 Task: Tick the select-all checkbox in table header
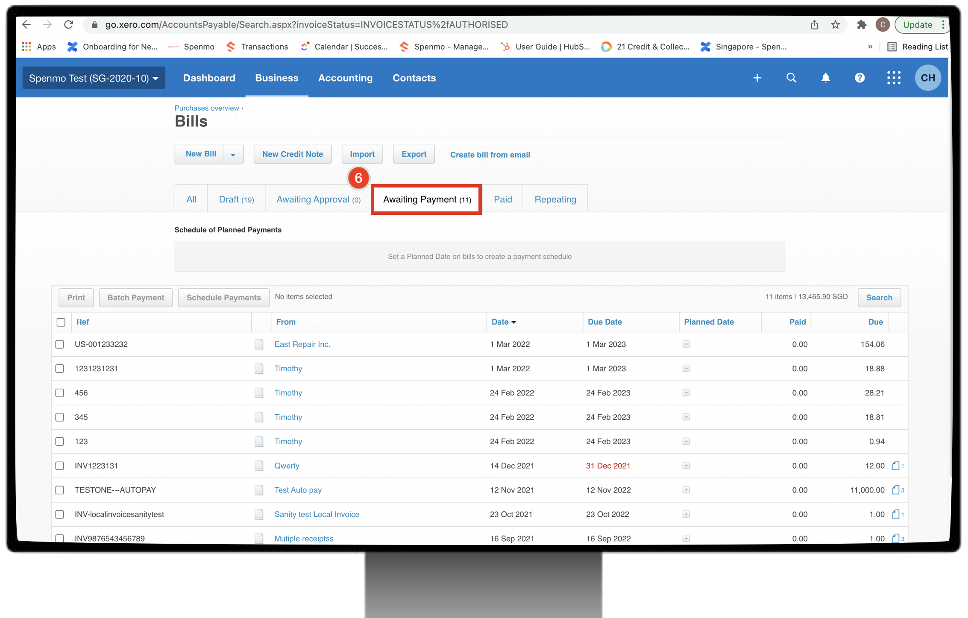(61, 322)
